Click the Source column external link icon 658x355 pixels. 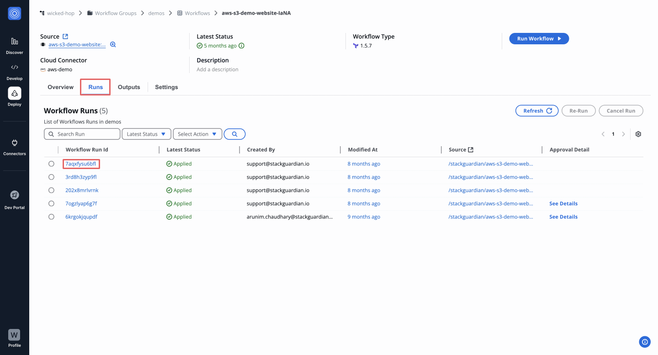pyautogui.click(x=471, y=149)
